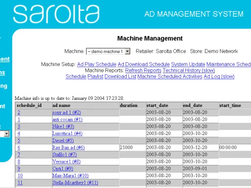Click the start_time cell showing 00:00:00
The width and height of the screenshot is (251, 188).
[x=228, y=147]
